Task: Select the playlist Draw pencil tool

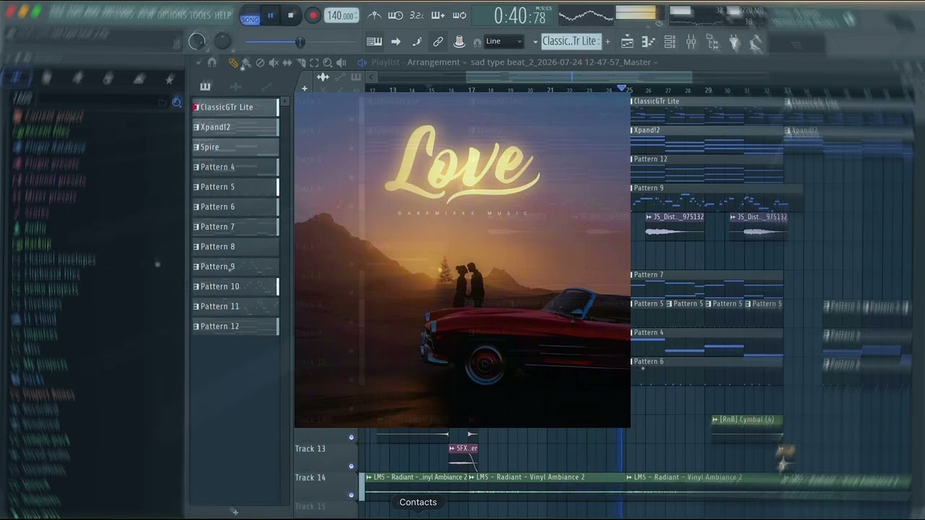Action: coord(233,63)
